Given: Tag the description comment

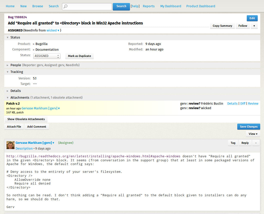Looking at the screenshot, I should pyautogui.click(x=233, y=143).
